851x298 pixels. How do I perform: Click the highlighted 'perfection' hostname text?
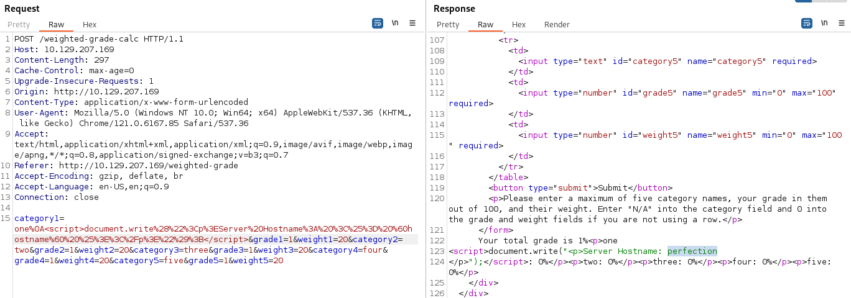point(692,251)
